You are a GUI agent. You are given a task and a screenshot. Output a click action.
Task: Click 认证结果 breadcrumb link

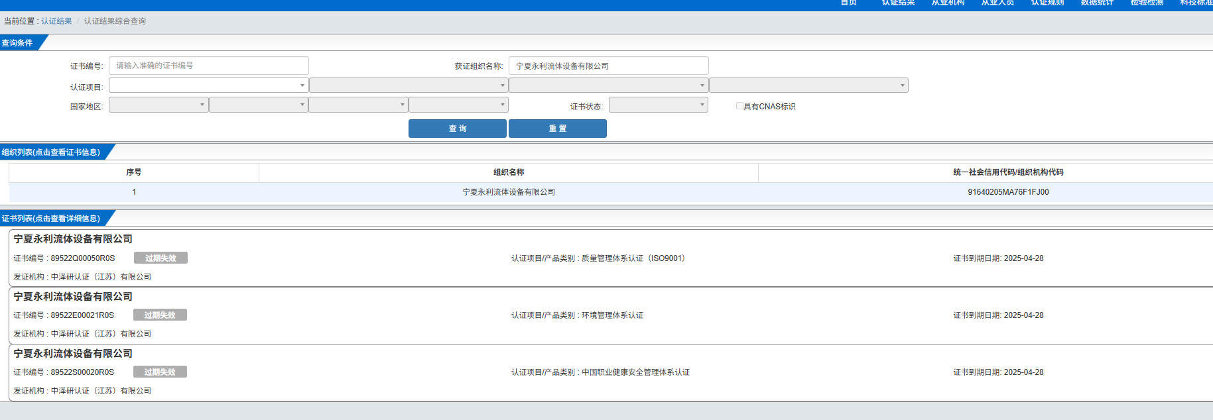point(56,21)
